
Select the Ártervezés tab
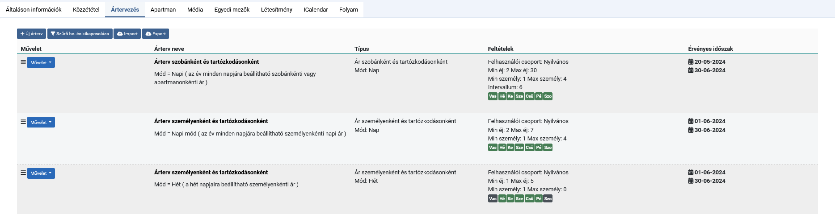(x=125, y=9)
